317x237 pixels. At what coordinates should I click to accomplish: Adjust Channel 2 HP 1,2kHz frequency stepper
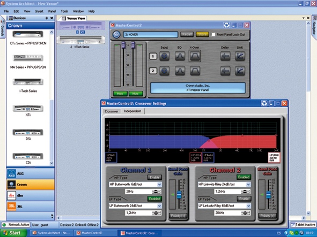coord(246,192)
